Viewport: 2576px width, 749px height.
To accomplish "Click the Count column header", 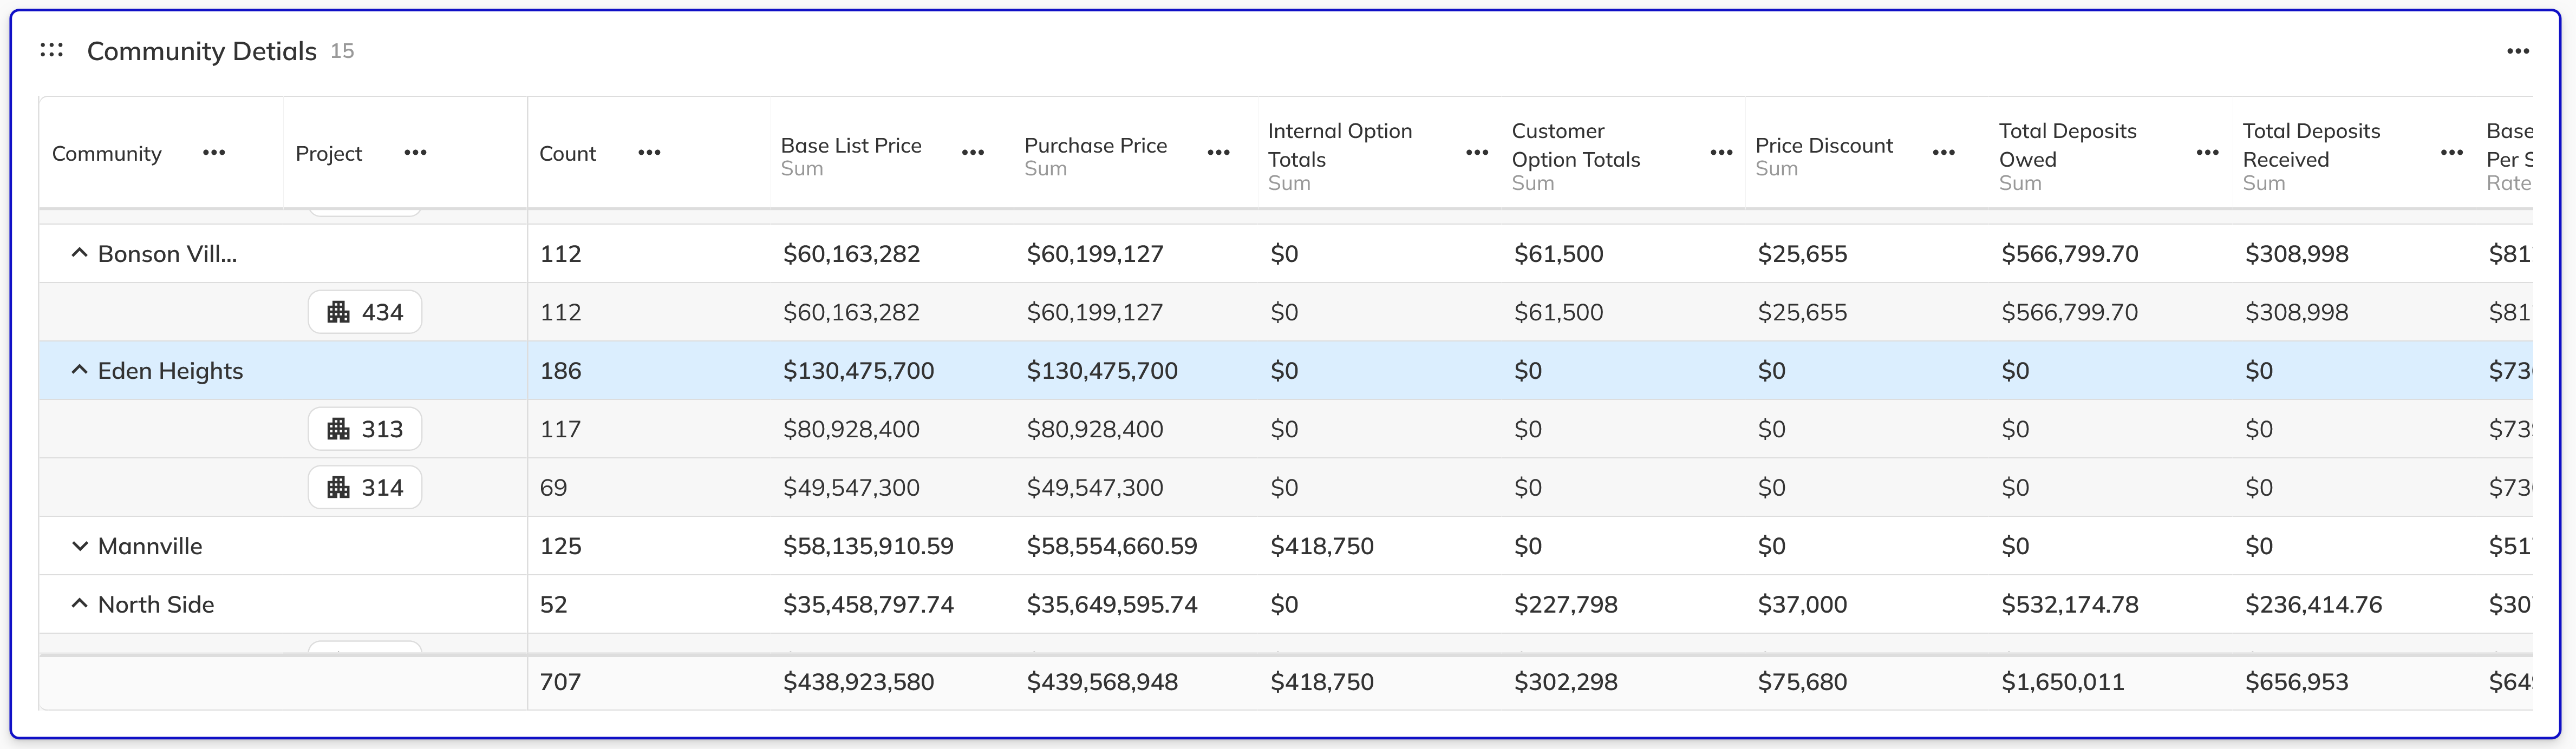I will coord(567,154).
